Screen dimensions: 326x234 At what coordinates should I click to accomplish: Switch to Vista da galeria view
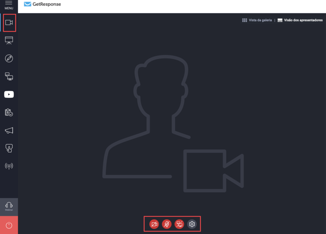(x=257, y=20)
